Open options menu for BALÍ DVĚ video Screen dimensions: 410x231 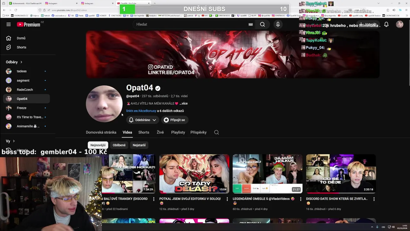tap(154, 199)
